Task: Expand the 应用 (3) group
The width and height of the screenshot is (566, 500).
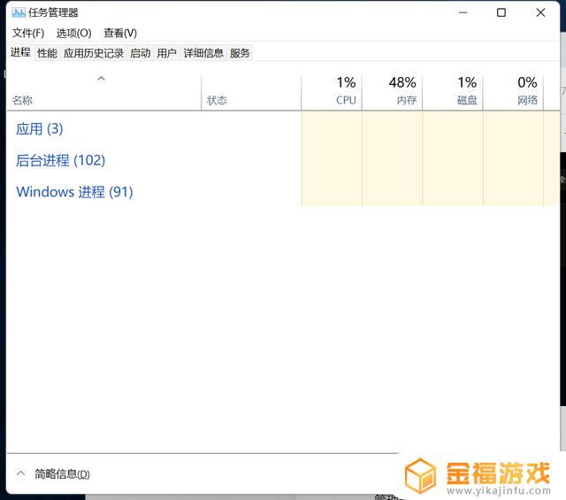Action: click(x=40, y=129)
